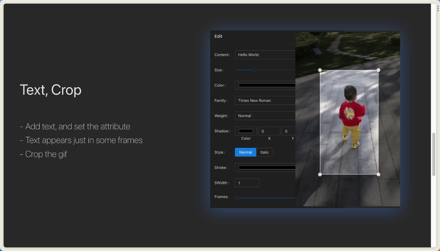Image resolution: width=440 pixels, height=251 pixels.
Task: Focus the Shadow X offset field
Action: click(x=269, y=131)
